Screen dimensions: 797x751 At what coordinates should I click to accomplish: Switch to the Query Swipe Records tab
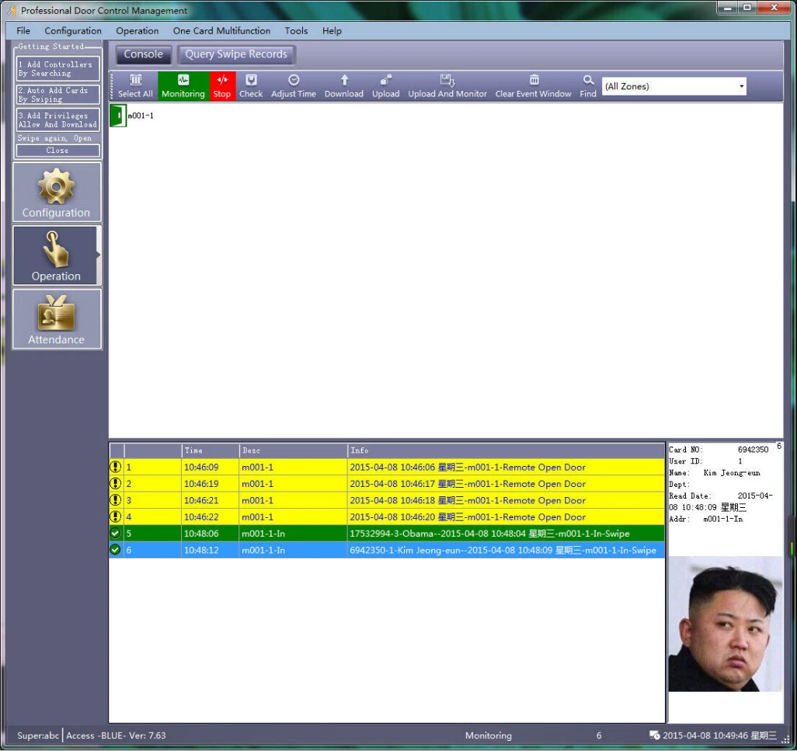coord(235,54)
